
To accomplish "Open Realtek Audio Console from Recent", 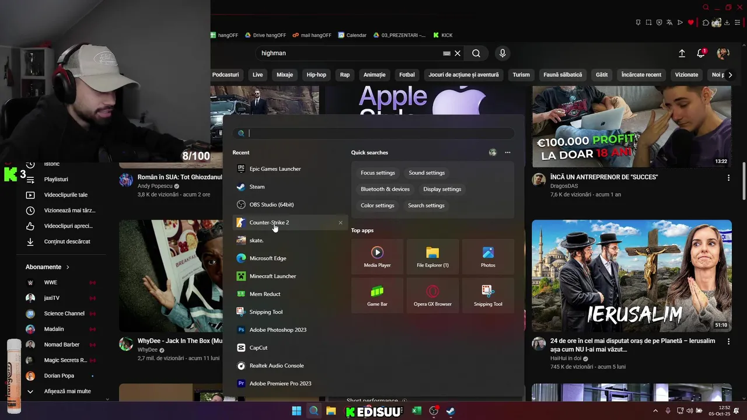I will [290, 366].
